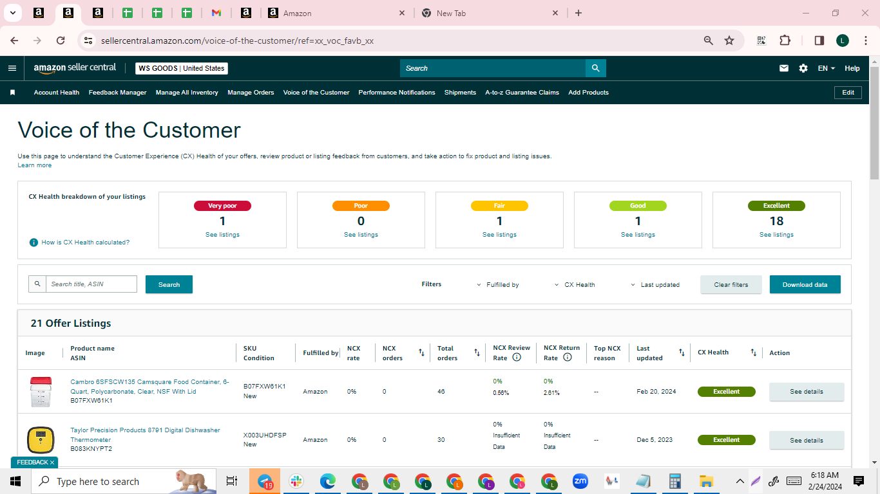The image size is (880, 494).
Task: Click the Download data button
Action: tap(805, 284)
